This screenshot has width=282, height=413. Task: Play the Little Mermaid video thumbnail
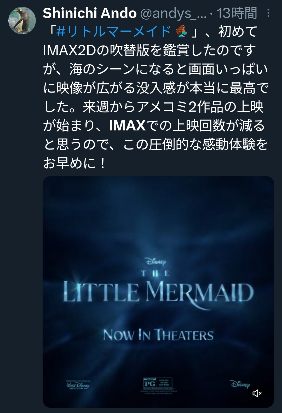[158, 292]
